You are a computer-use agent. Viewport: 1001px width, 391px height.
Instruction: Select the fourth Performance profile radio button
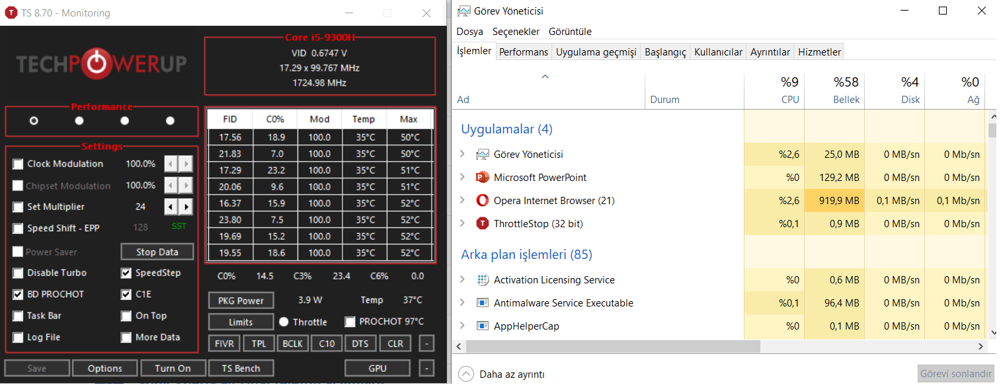(170, 121)
